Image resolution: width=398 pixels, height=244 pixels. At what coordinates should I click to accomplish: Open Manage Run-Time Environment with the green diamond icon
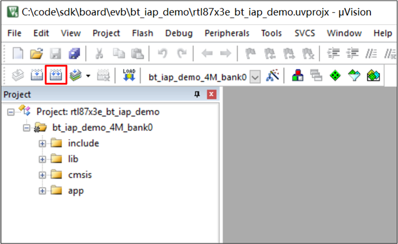335,76
